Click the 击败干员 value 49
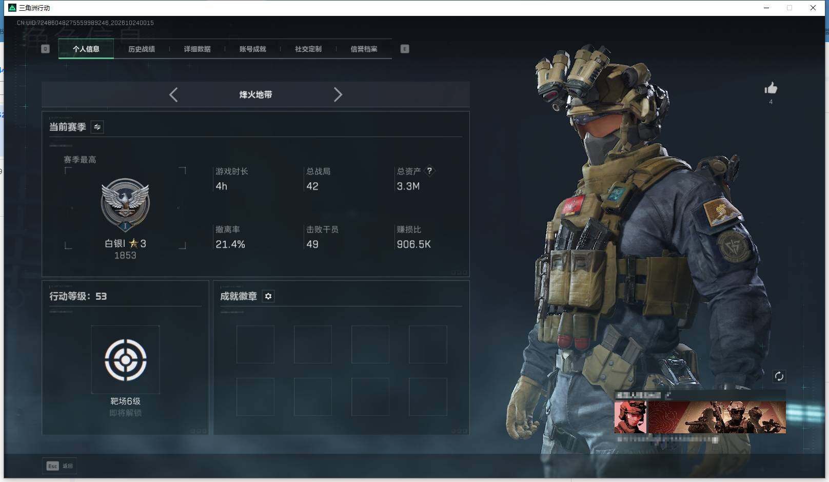829x482 pixels. point(312,244)
